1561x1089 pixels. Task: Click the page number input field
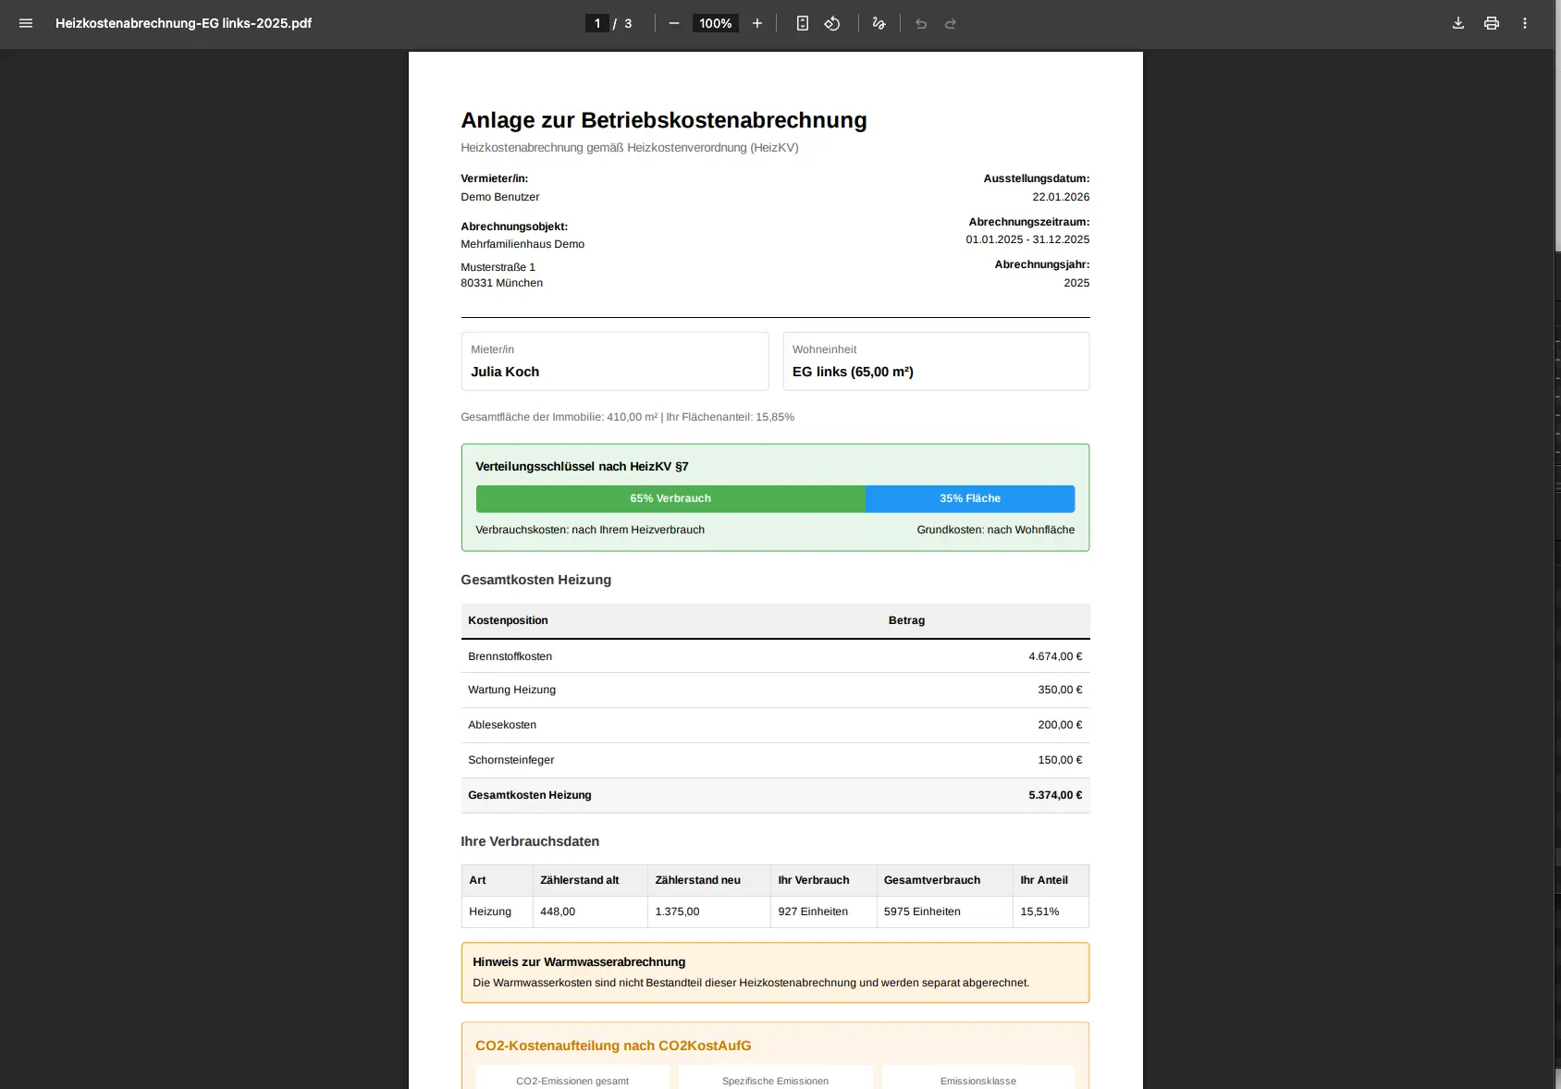pos(597,23)
